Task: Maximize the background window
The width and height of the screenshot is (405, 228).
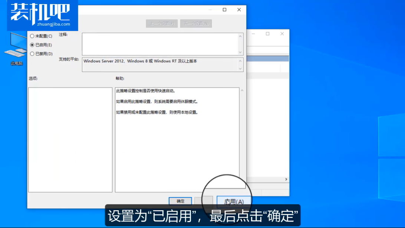Action: pyautogui.click(x=267, y=34)
